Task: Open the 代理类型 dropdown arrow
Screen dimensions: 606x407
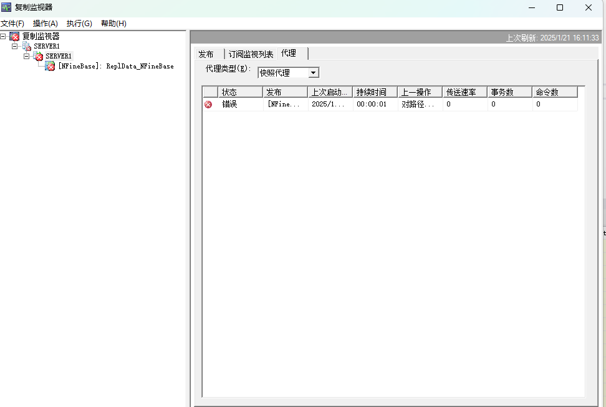Action: tap(314, 73)
